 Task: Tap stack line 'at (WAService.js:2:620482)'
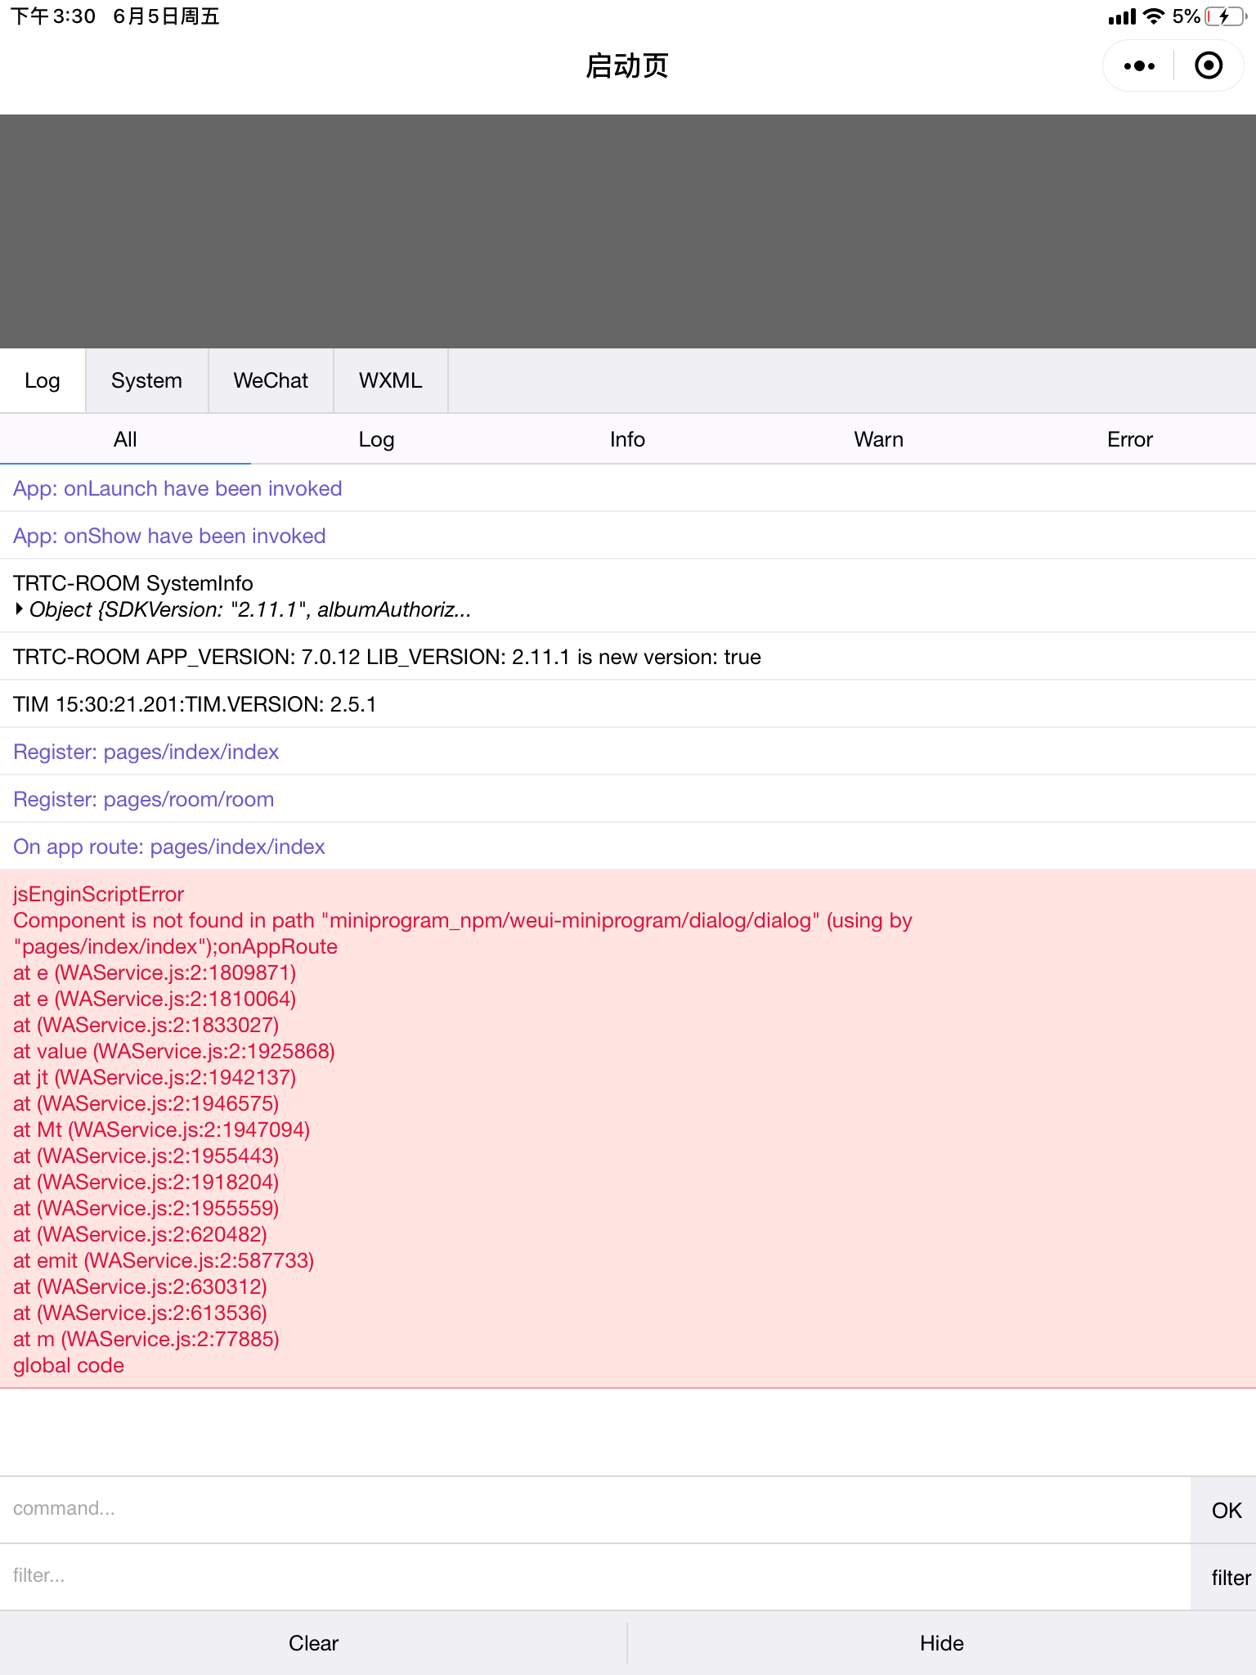click(x=141, y=1234)
